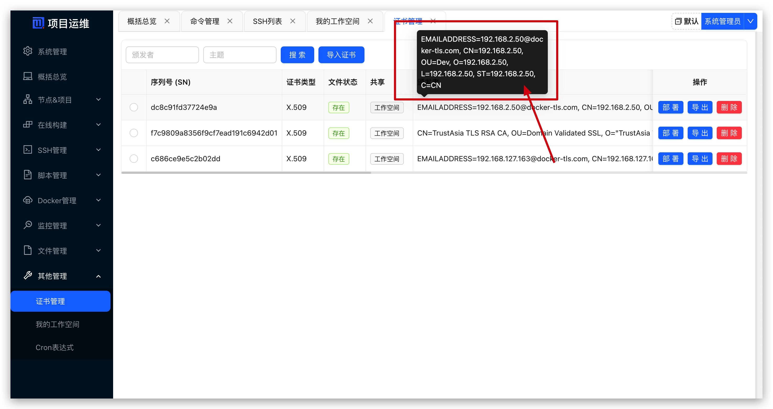
Task: Click the SSH管理 terminal icon
Action: coord(27,150)
